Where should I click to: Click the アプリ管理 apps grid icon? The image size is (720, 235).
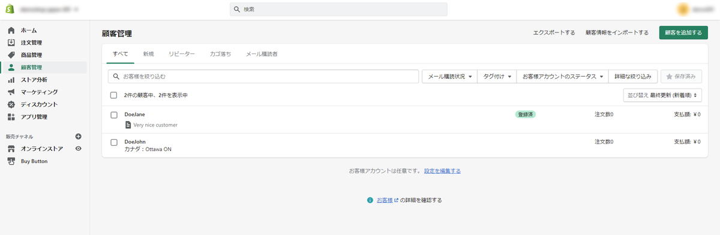[11, 117]
